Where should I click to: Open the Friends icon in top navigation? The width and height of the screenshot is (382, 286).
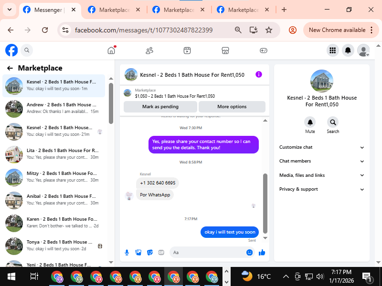tap(149, 51)
